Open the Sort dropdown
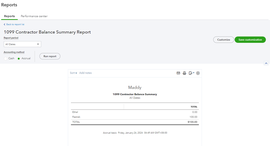270x146 pixels. (x=73, y=73)
